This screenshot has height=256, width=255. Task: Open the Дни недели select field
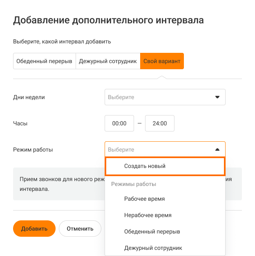159,97
